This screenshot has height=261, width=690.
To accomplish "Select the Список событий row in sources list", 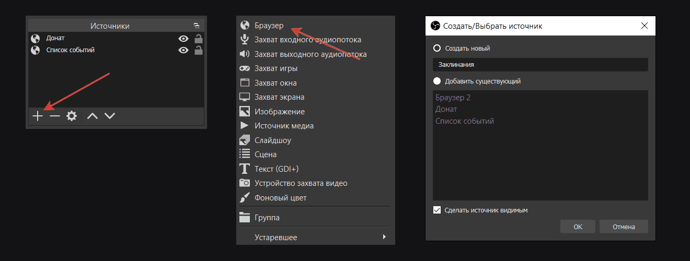I will [x=116, y=50].
